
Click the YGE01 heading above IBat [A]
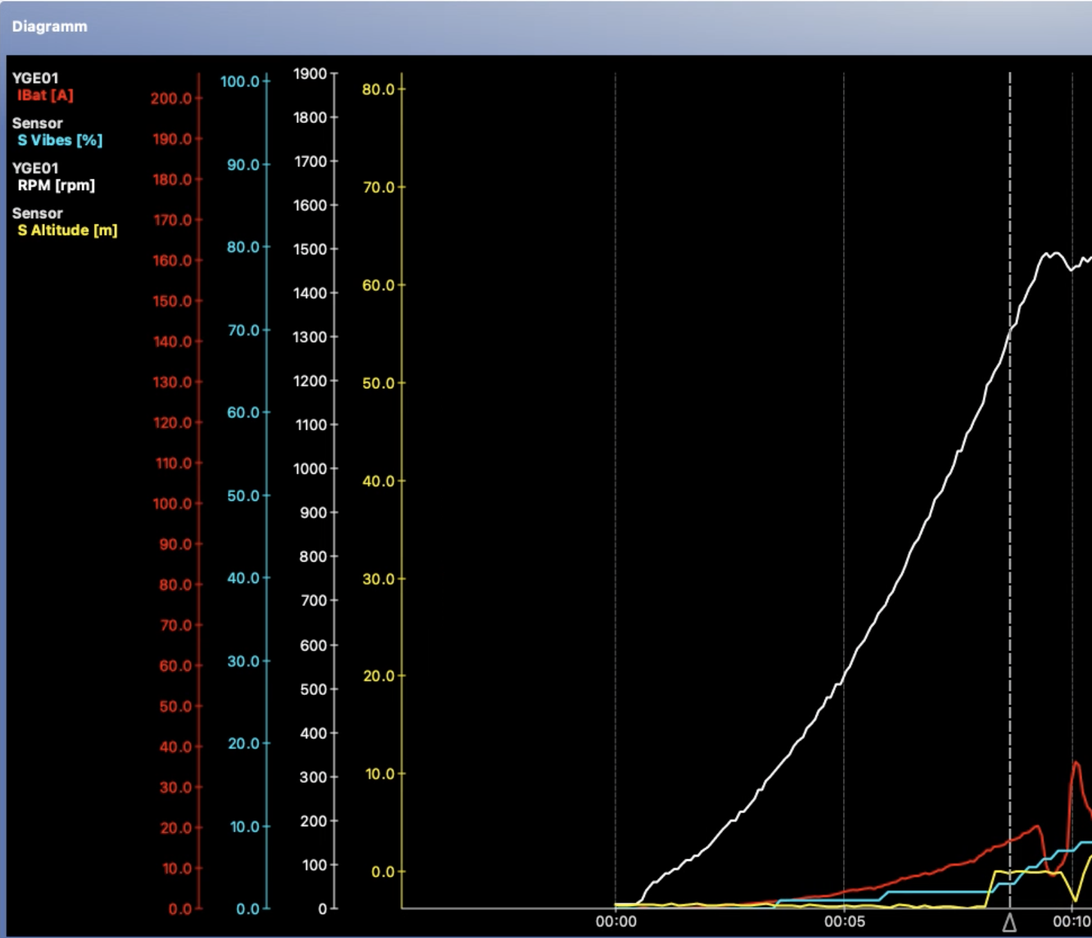coord(35,78)
